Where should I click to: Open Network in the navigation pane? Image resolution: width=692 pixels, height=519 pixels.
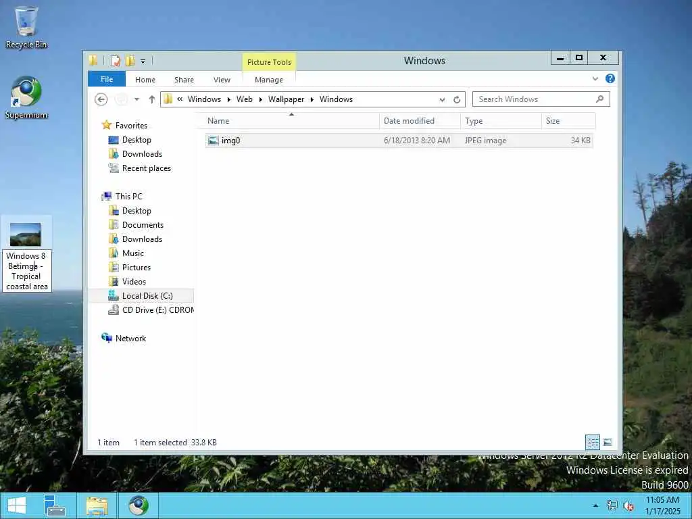[130, 339]
